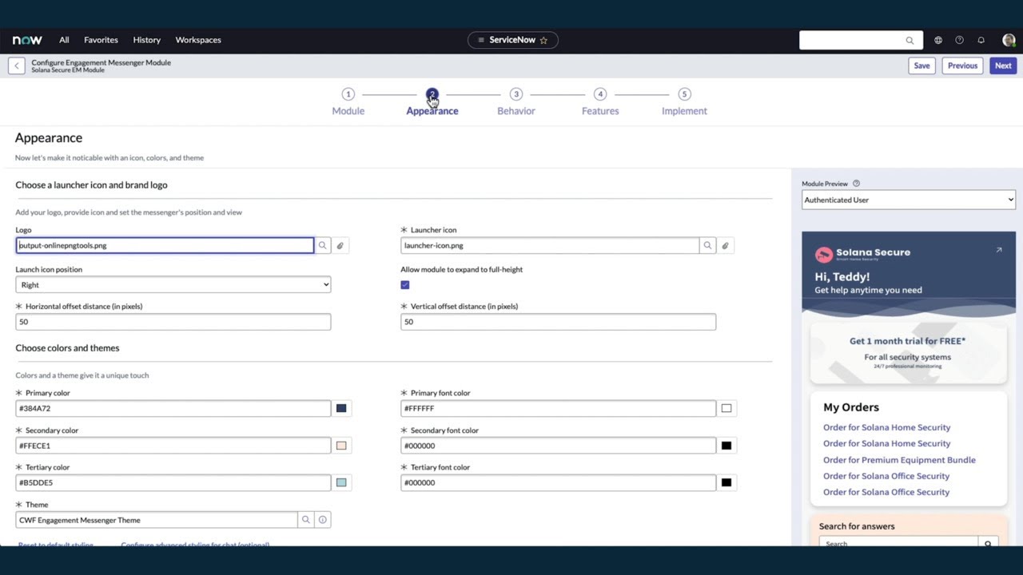Click the Secondary color hex field
The width and height of the screenshot is (1023, 575).
(x=173, y=446)
